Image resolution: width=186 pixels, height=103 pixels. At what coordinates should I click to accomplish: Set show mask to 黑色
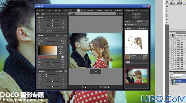tap(59, 53)
